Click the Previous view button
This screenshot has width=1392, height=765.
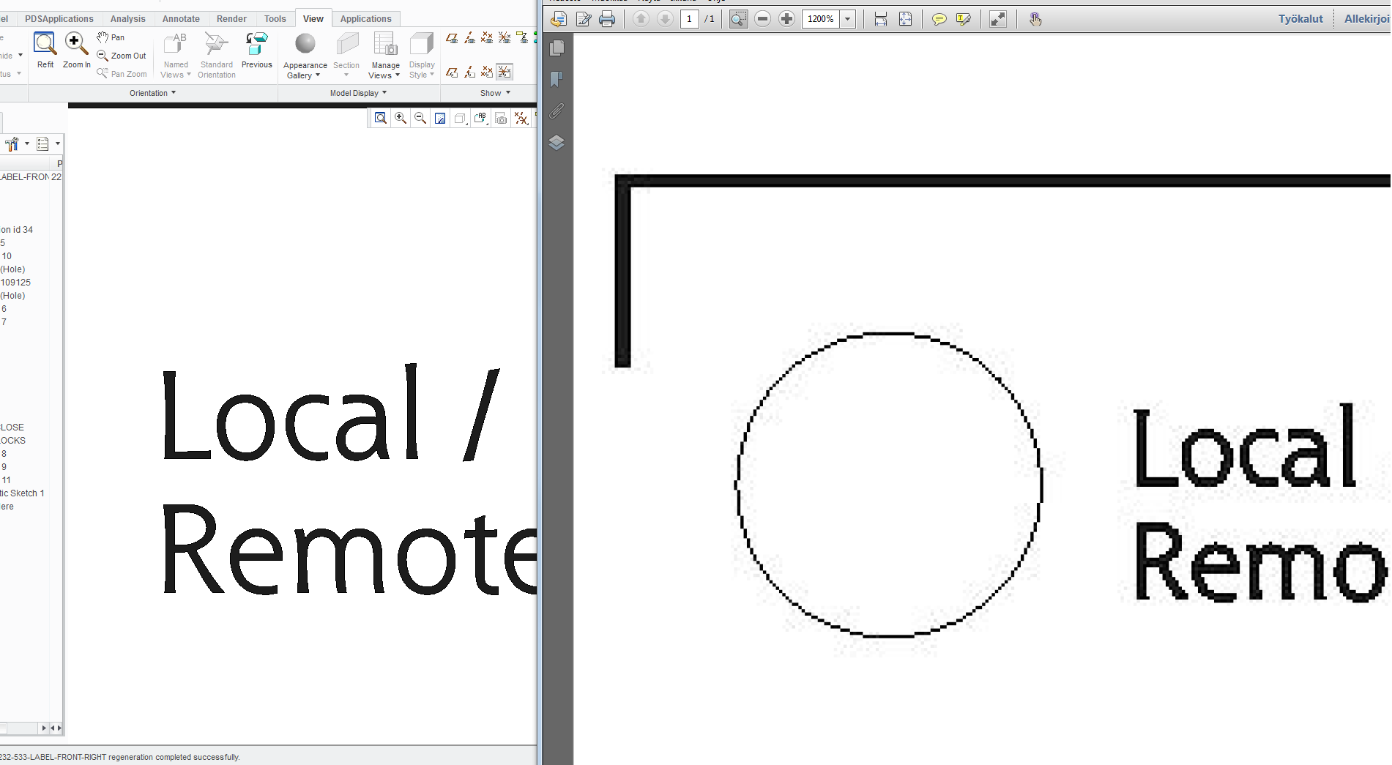tap(257, 50)
